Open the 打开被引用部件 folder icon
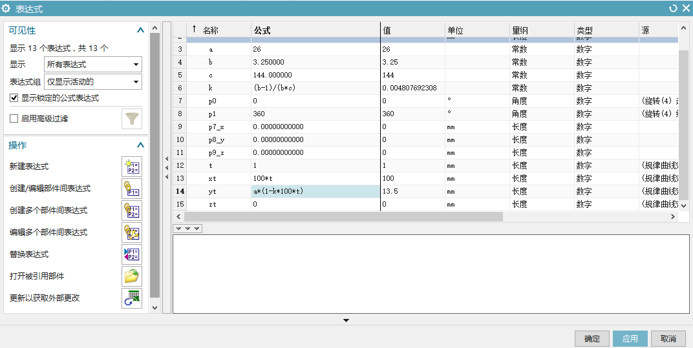693x348 pixels. click(132, 276)
